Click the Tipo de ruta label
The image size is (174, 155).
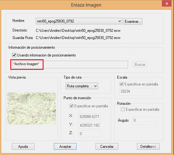[73, 77]
